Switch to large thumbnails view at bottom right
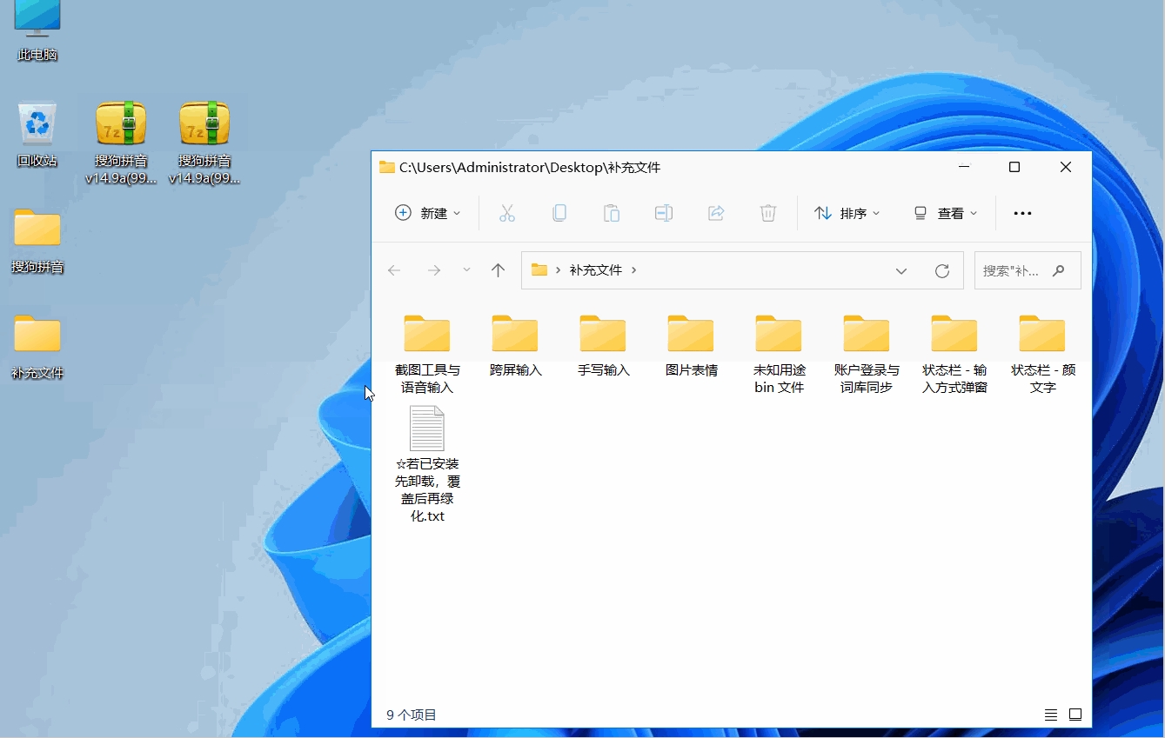Screen dimensions: 1165x738 (1075, 714)
